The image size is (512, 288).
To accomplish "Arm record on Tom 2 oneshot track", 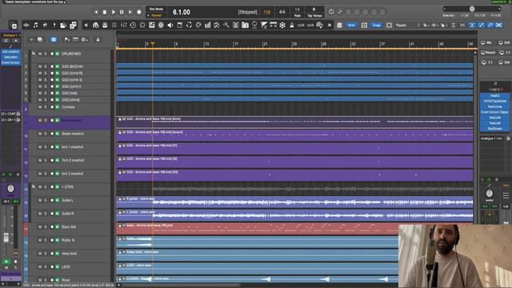I will tap(51, 160).
